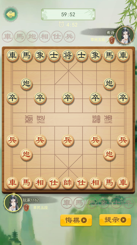Select the red 帥 general piece
The width and height of the screenshot is (137, 245).
coord(68,183)
